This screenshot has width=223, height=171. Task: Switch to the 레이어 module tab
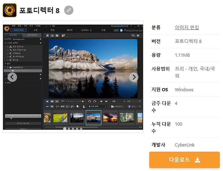pyautogui.click(x=69, y=30)
